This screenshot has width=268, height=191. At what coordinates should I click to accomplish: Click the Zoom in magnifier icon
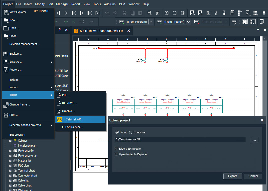(x=167, y=13)
